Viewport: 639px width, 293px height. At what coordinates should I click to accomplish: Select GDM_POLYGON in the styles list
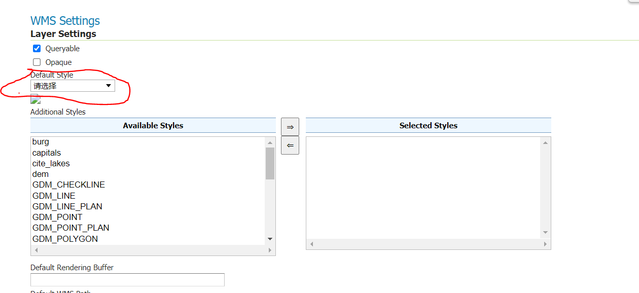[65, 239]
